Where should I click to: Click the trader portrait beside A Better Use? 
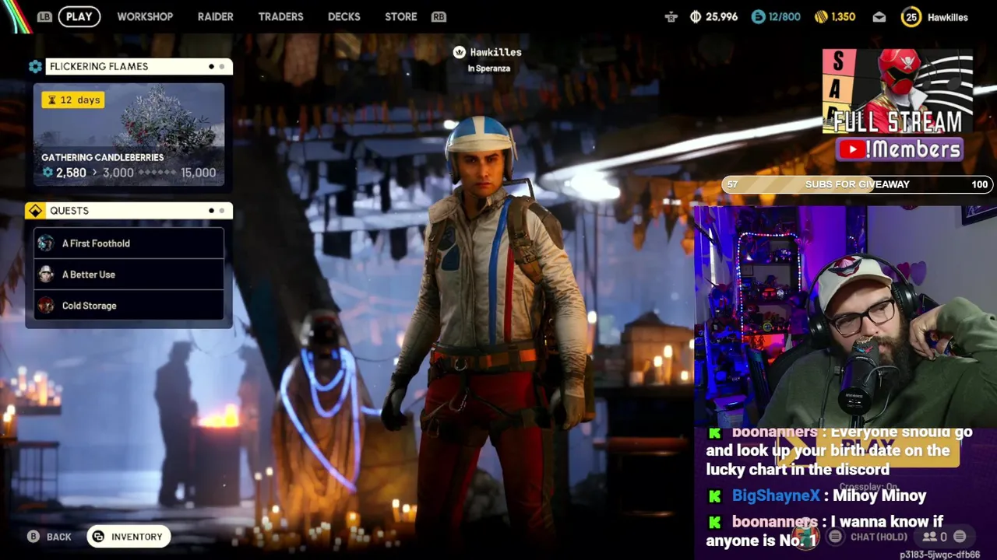click(x=46, y=275)
